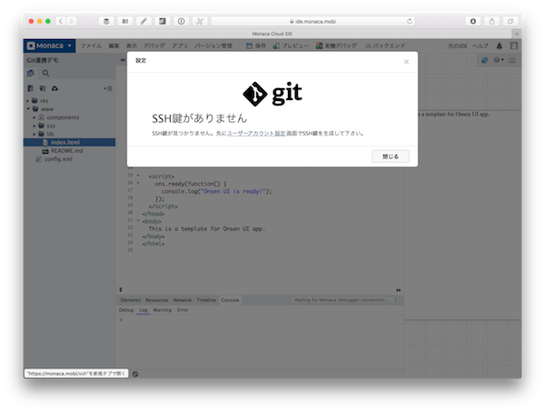Viewport: 545px width, 412px height.
Task: Select the Debug console filter
Action: (x=126, y=310)
